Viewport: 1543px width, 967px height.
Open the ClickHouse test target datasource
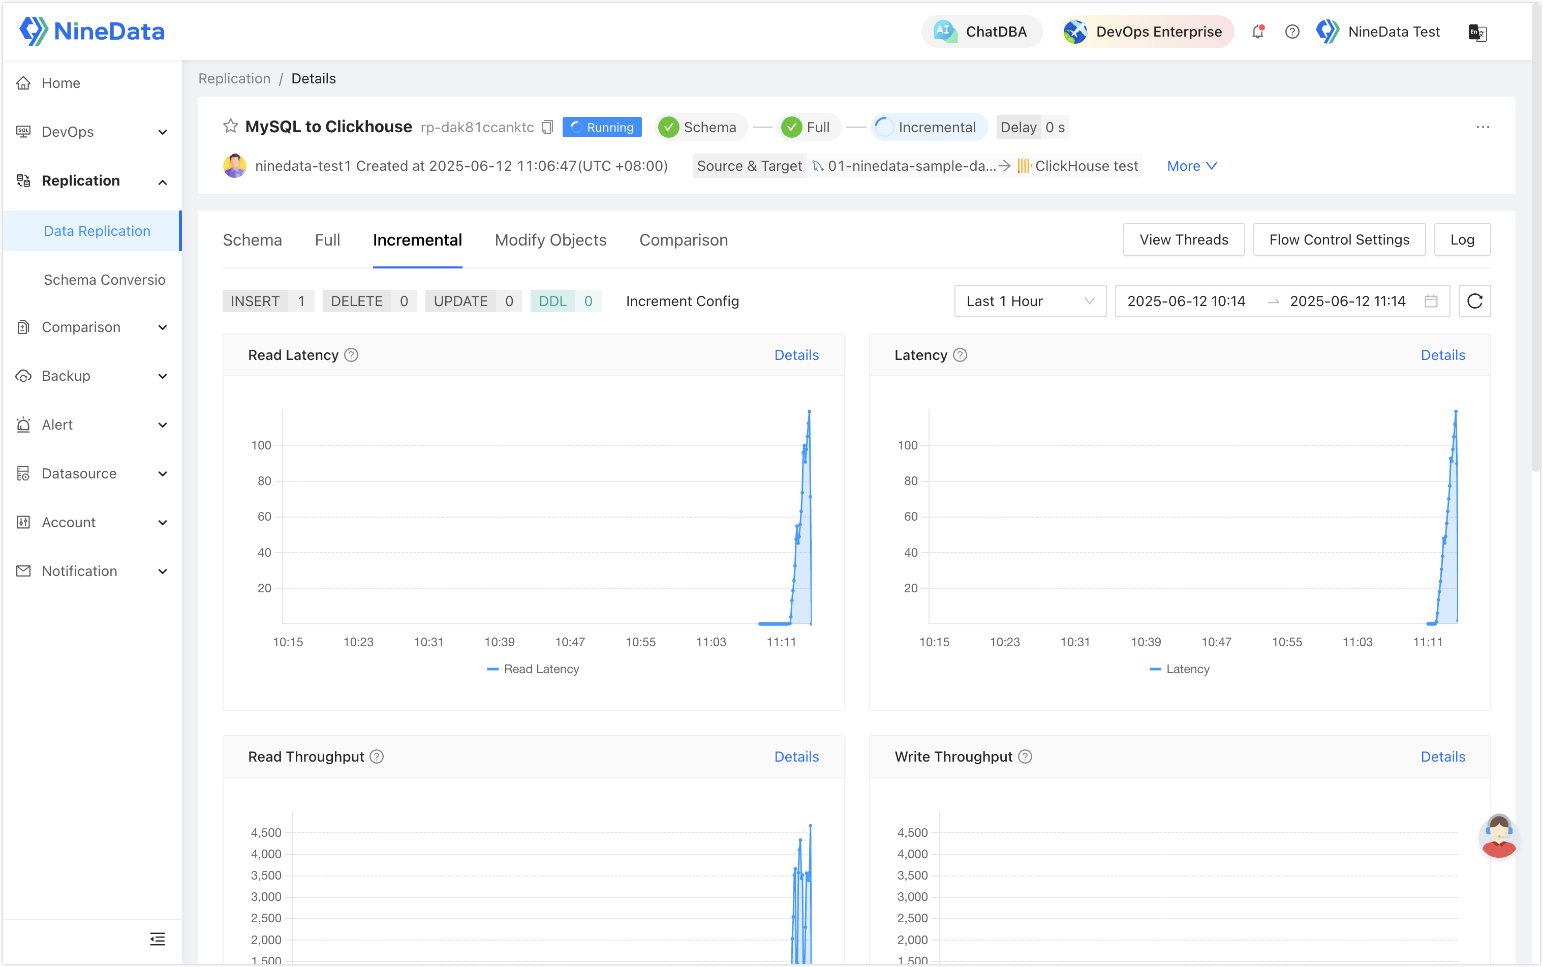(1077, 166)
